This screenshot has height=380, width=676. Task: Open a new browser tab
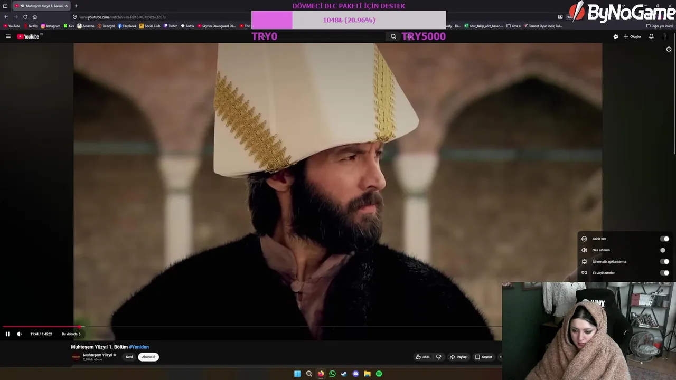[x=76, y=6]
